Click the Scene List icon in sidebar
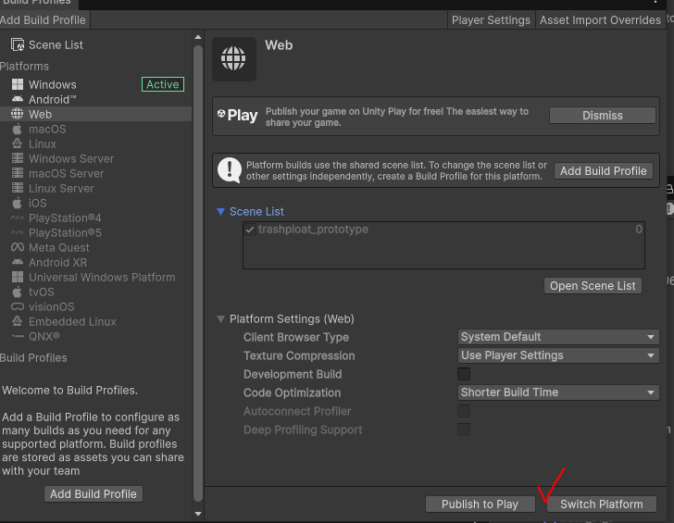The height and width of the screenshot is (523, 674). (x=18, y=44)
